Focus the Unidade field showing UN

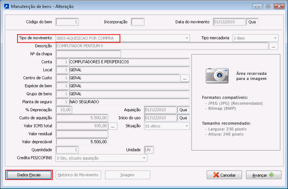point(149,150)
